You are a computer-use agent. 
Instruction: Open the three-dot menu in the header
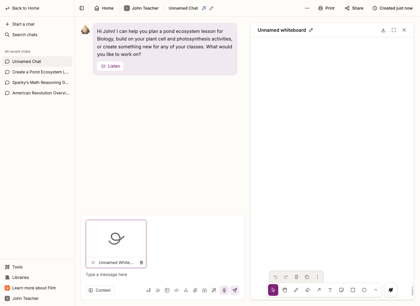(x=307, y=8)
